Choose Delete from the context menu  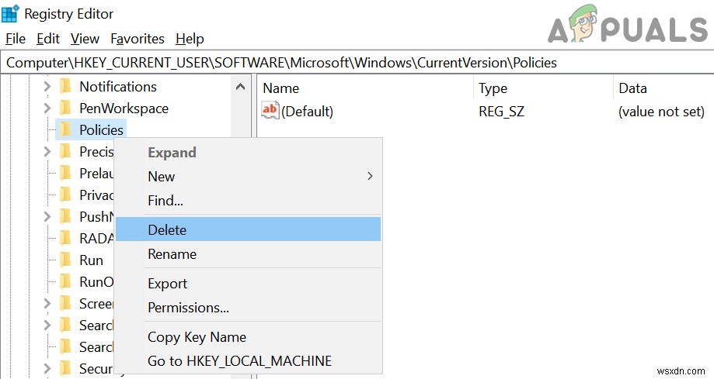pos(167,229)
